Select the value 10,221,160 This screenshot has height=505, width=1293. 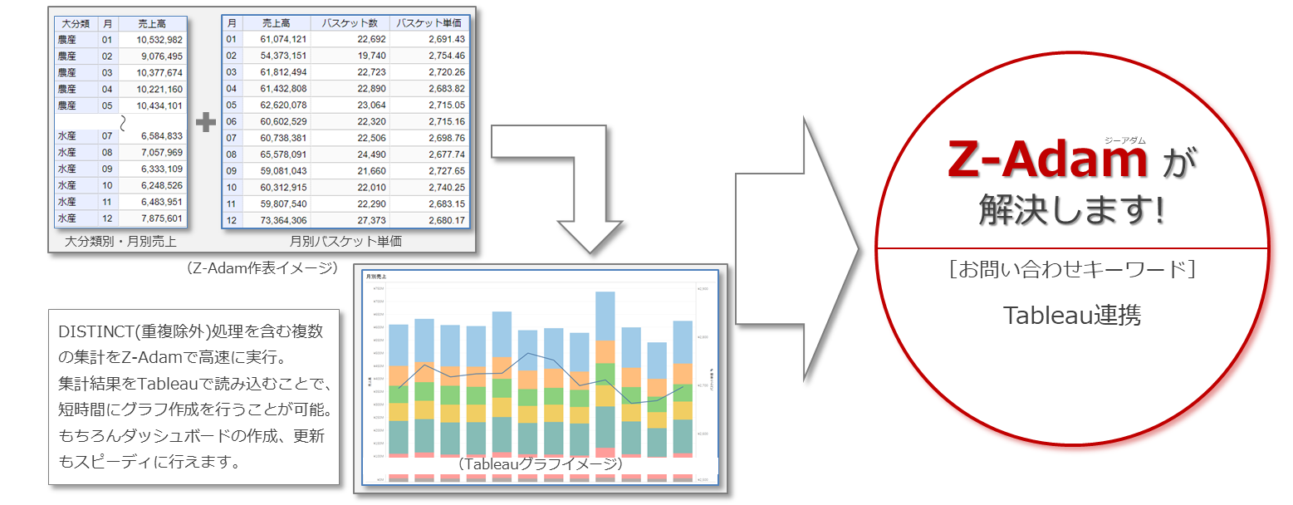tap(160, 89)
